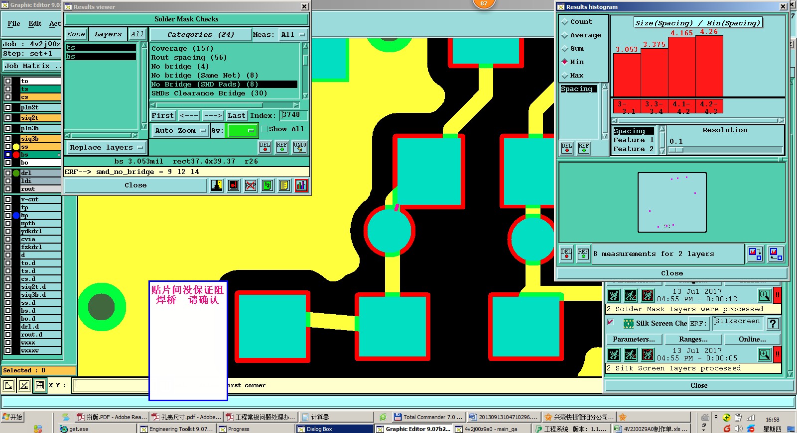
Task: Click histogram-from-square up-arrow icon
Action: [776, 254]
